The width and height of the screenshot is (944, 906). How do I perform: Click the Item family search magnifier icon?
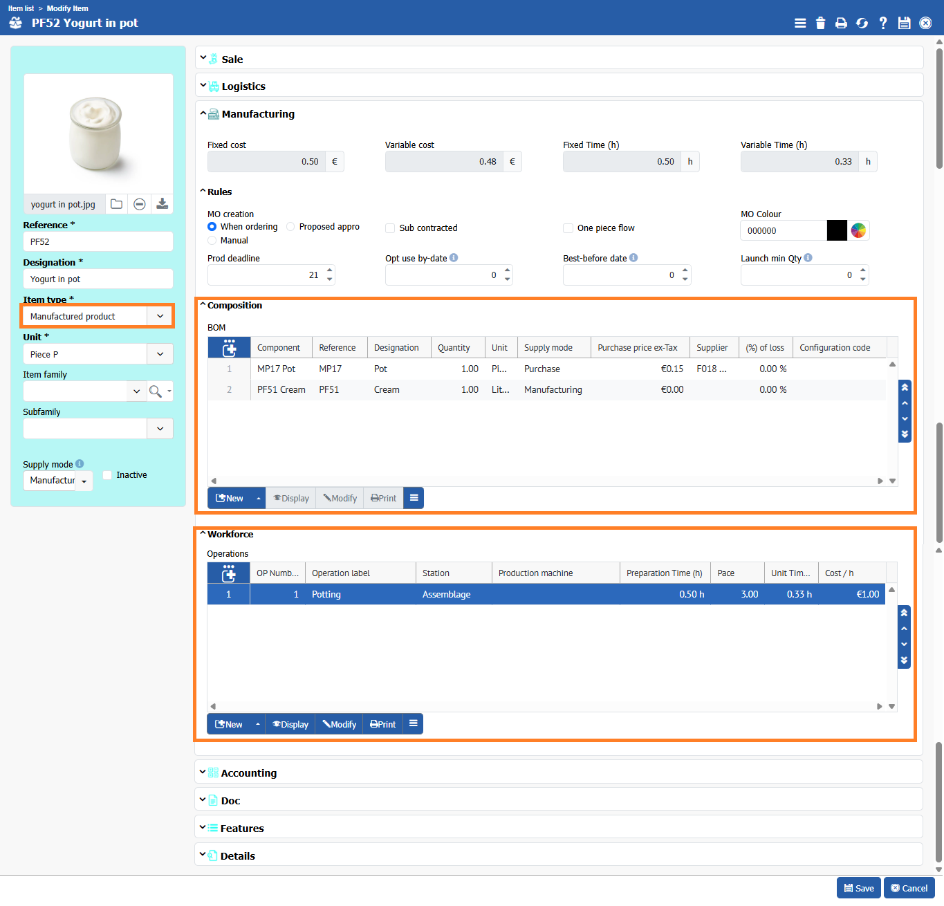coord(156,391)
